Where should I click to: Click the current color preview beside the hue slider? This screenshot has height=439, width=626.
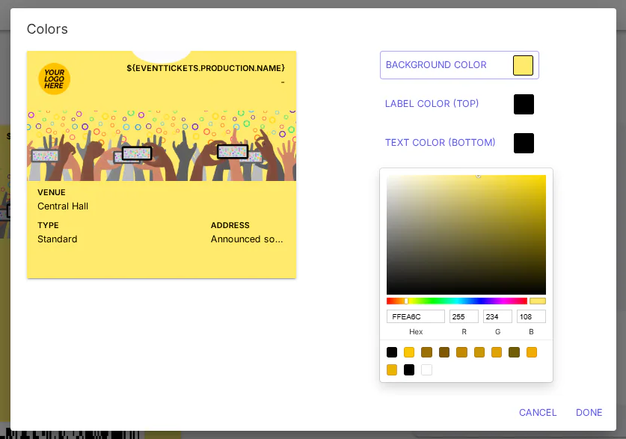537,301
